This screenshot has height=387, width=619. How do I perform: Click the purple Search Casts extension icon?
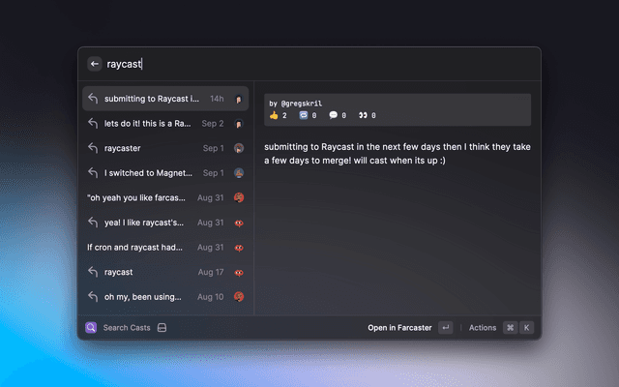[x=91, y=328]
